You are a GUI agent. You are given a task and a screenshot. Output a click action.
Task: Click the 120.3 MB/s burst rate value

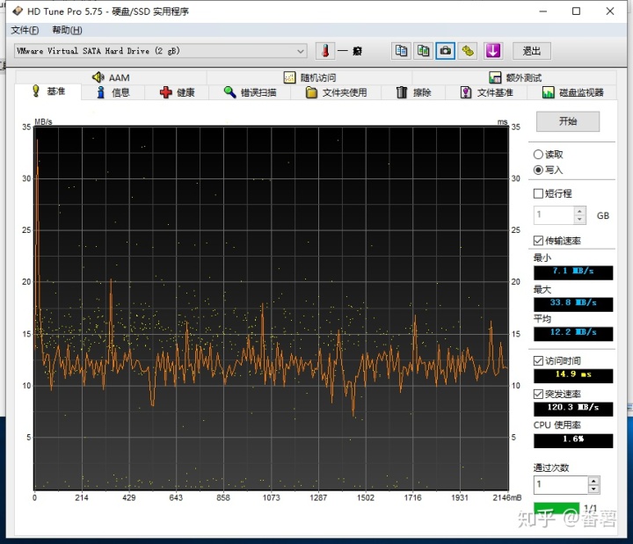(x=573, y=409)
